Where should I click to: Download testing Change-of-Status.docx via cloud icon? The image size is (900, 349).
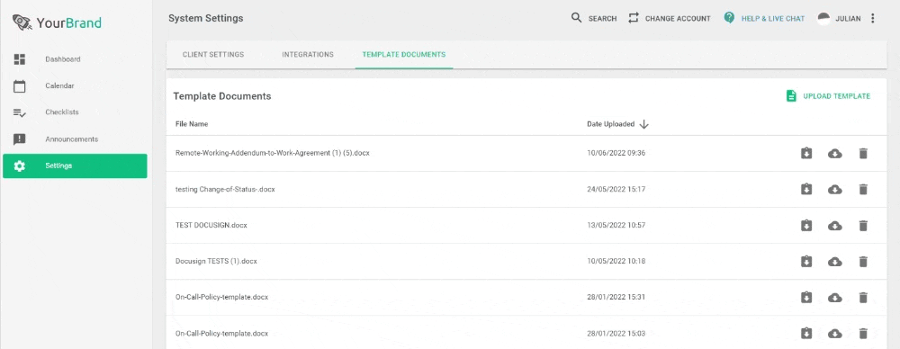tap(835, 190)
